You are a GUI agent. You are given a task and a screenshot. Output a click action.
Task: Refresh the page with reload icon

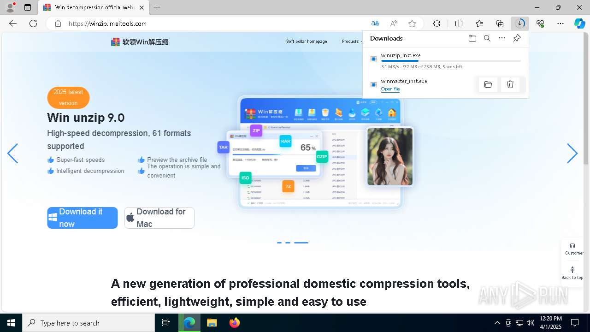[x=33, y=24]
